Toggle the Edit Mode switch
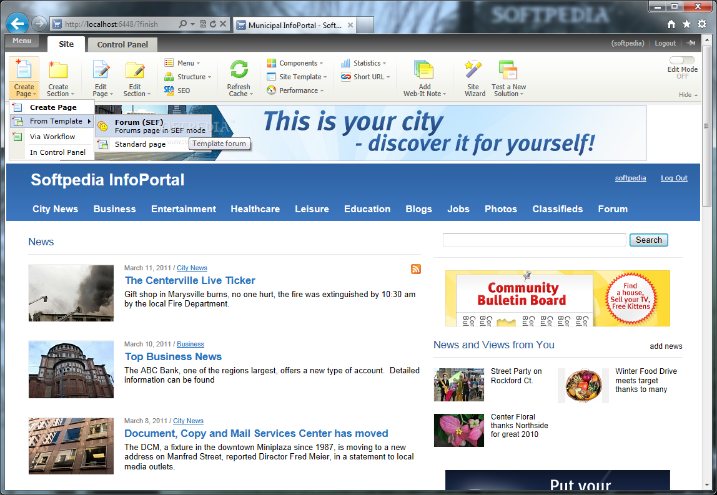 [682, 61]
